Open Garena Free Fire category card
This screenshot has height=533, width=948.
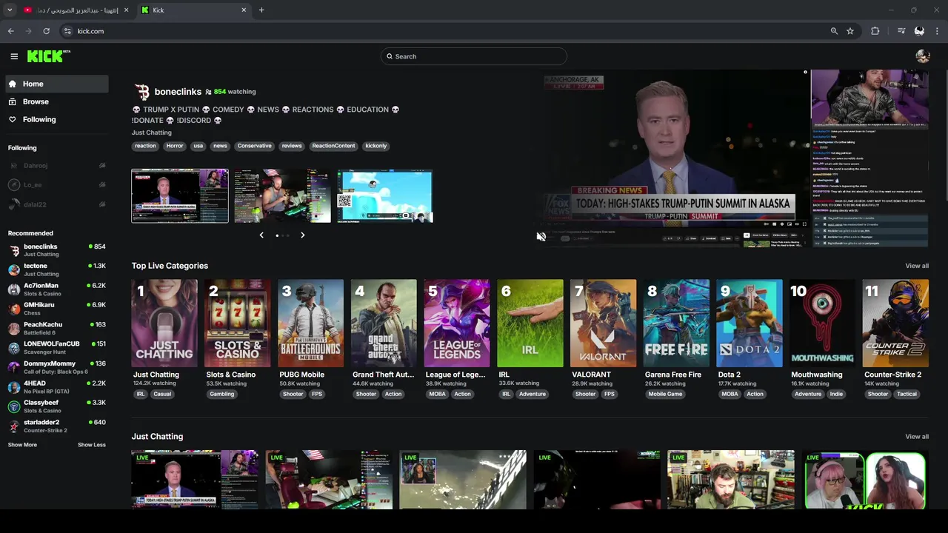coord(676,323)
